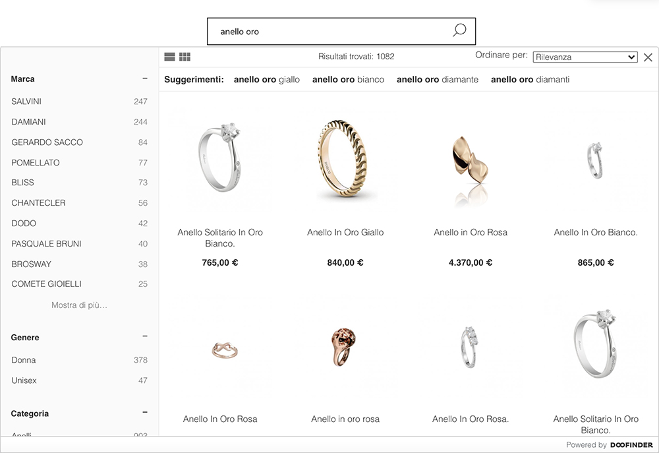This screenshot has height=453, width=659.
Task: Open the 865,00 € white gold ring image
Action: point(595,161)
